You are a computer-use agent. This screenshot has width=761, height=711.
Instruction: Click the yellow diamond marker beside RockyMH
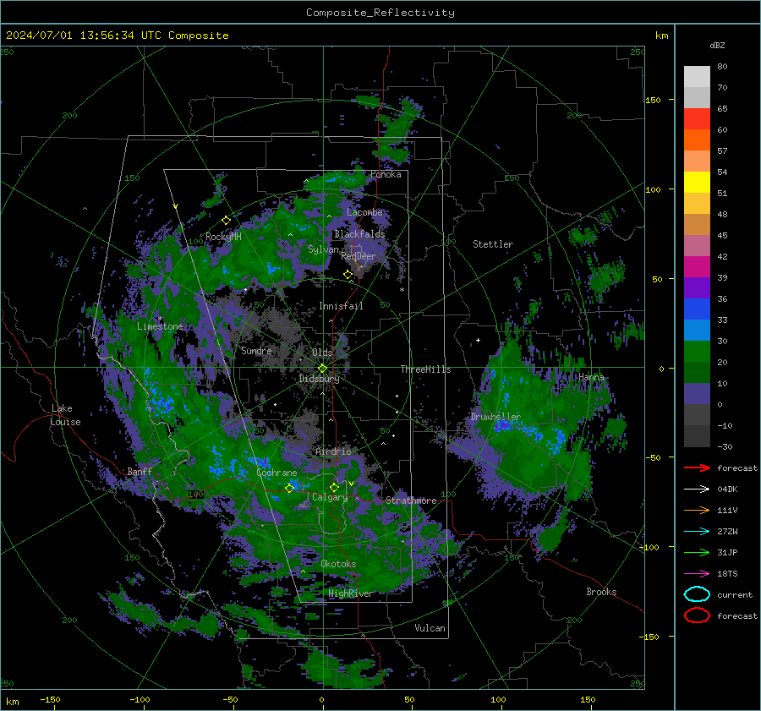tap(226, 221)
